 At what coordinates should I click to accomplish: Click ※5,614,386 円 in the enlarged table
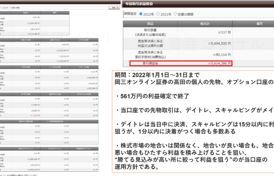(220, 63)
